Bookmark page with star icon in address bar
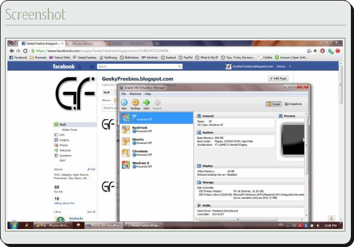 pos(315,51)
